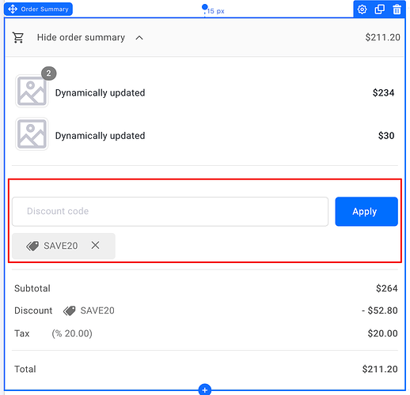Click the blue plus button at bottom edge
This screenshot has height=395, width=410.
point(205,389)
